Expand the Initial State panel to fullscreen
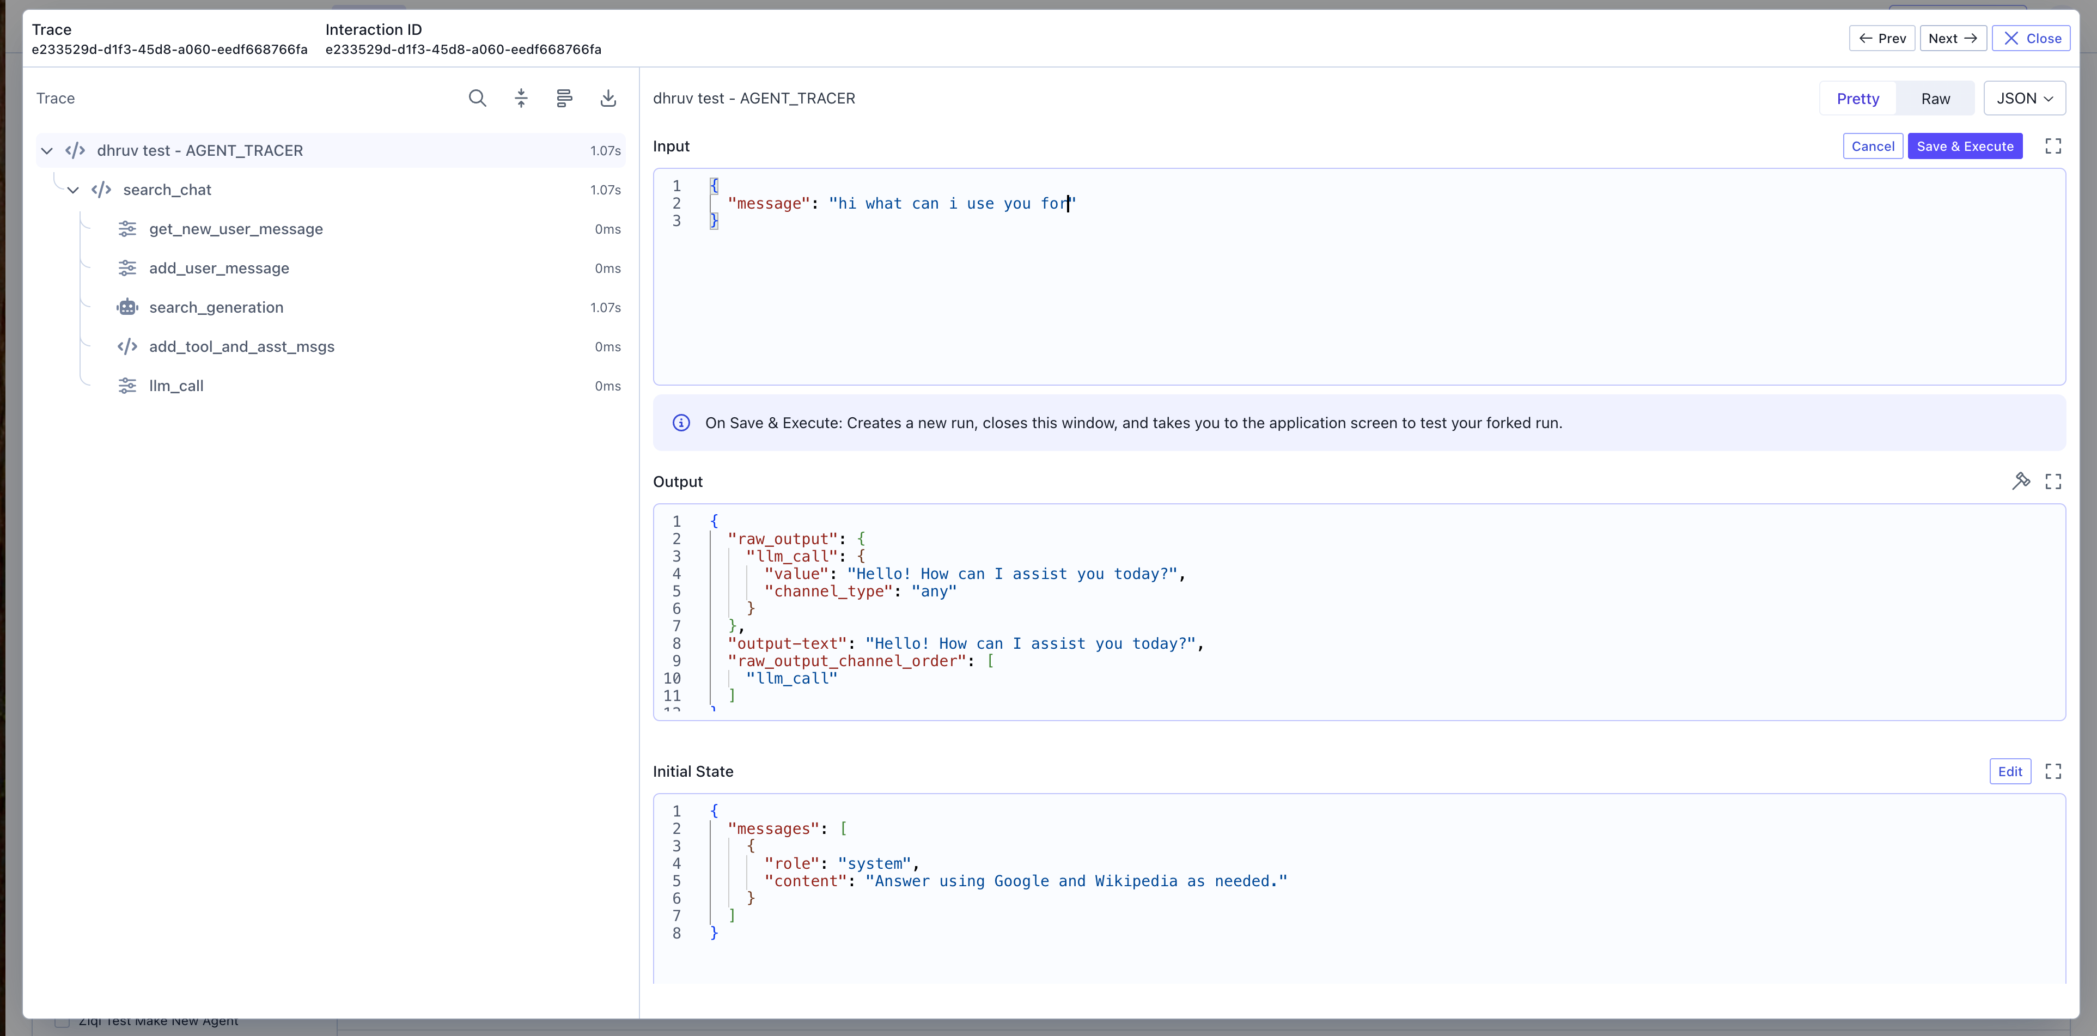 pos(2053,771)
